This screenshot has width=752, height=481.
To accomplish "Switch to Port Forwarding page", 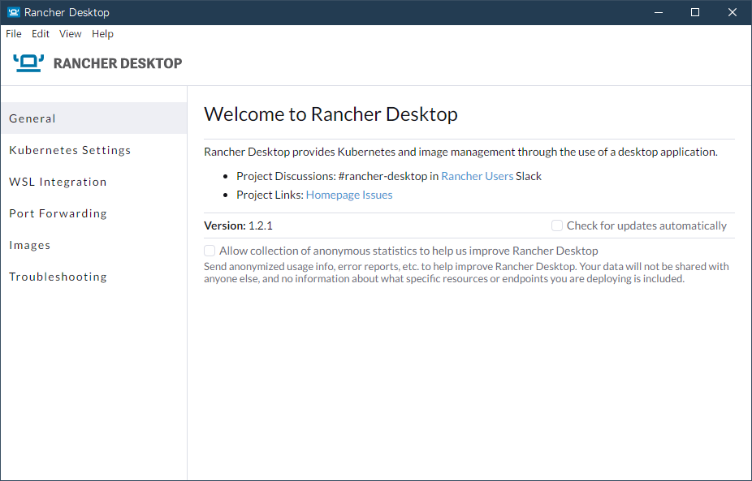I will [93, 213].
